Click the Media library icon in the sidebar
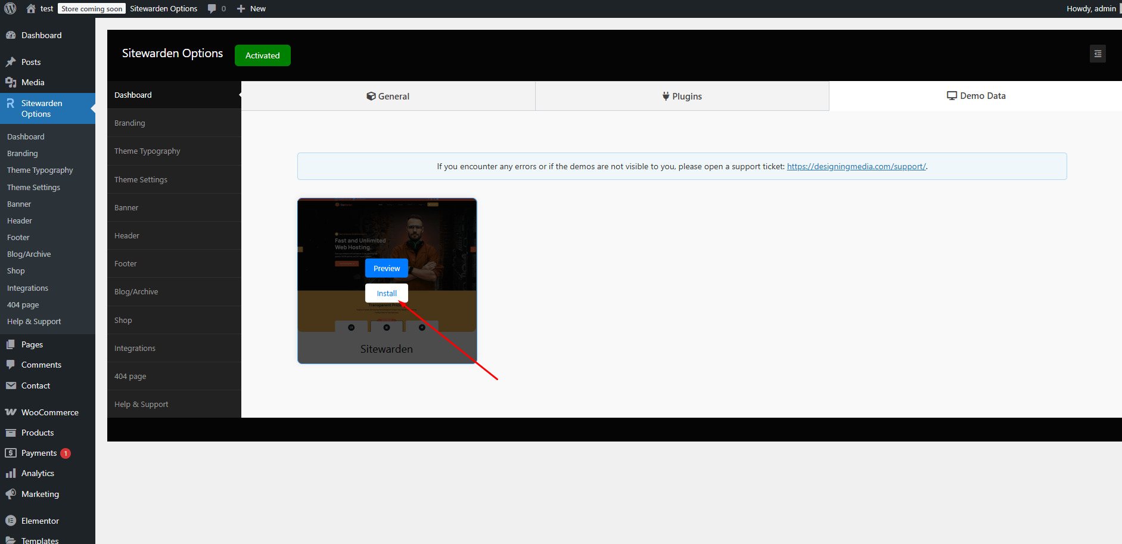The image size is (1122, 544). click(11, 82)
